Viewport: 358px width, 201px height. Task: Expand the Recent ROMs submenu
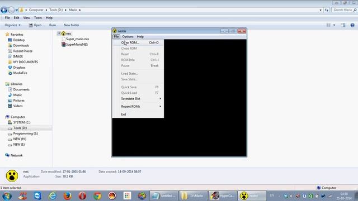tap(138, 107)
